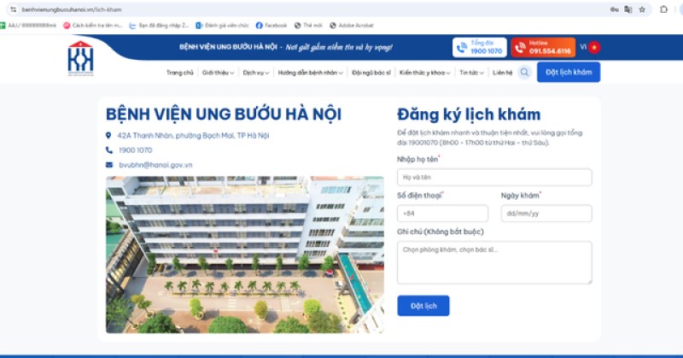
Task: Click the Đặt lịch khám header button
Action: pyautogui.click(x=568, y=73)
